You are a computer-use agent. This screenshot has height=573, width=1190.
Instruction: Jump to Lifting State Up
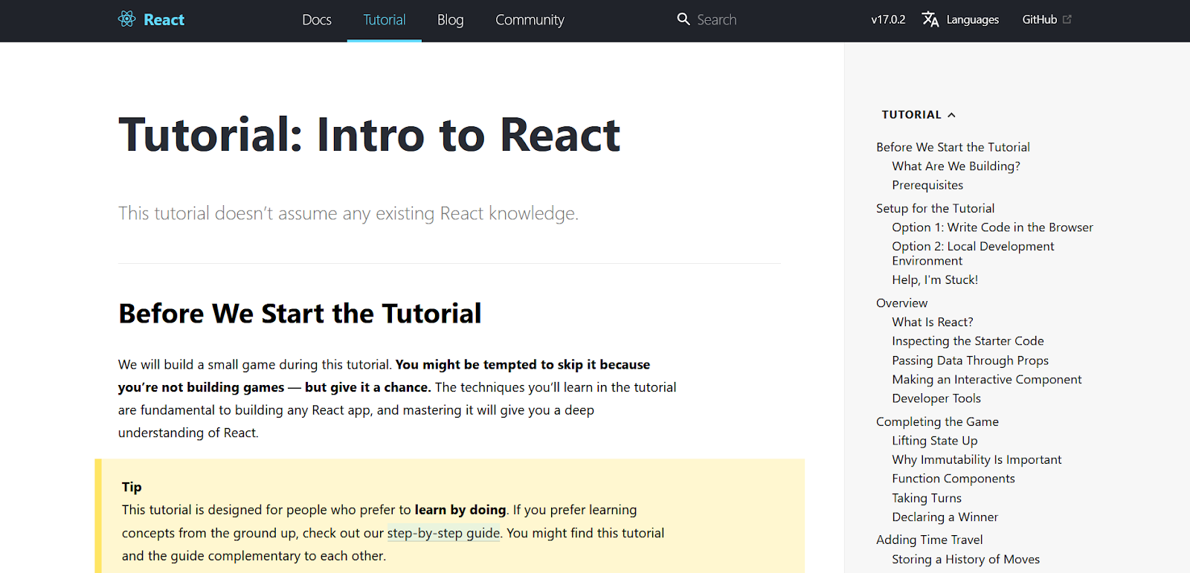935,441
